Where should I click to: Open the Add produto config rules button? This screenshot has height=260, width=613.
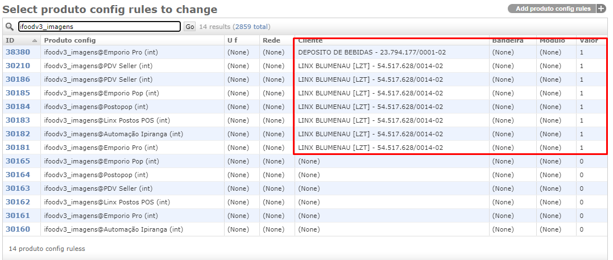(x=552, y=9)
